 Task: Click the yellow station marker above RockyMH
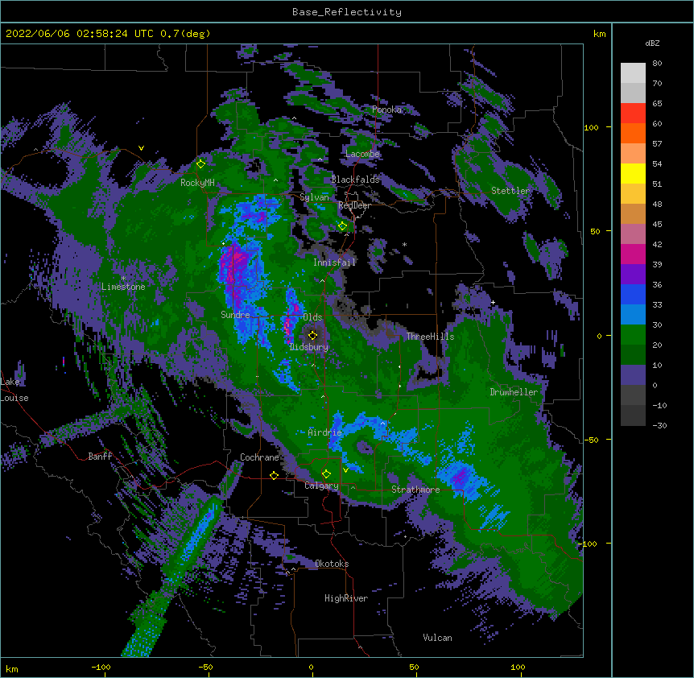tap(200, 163)
